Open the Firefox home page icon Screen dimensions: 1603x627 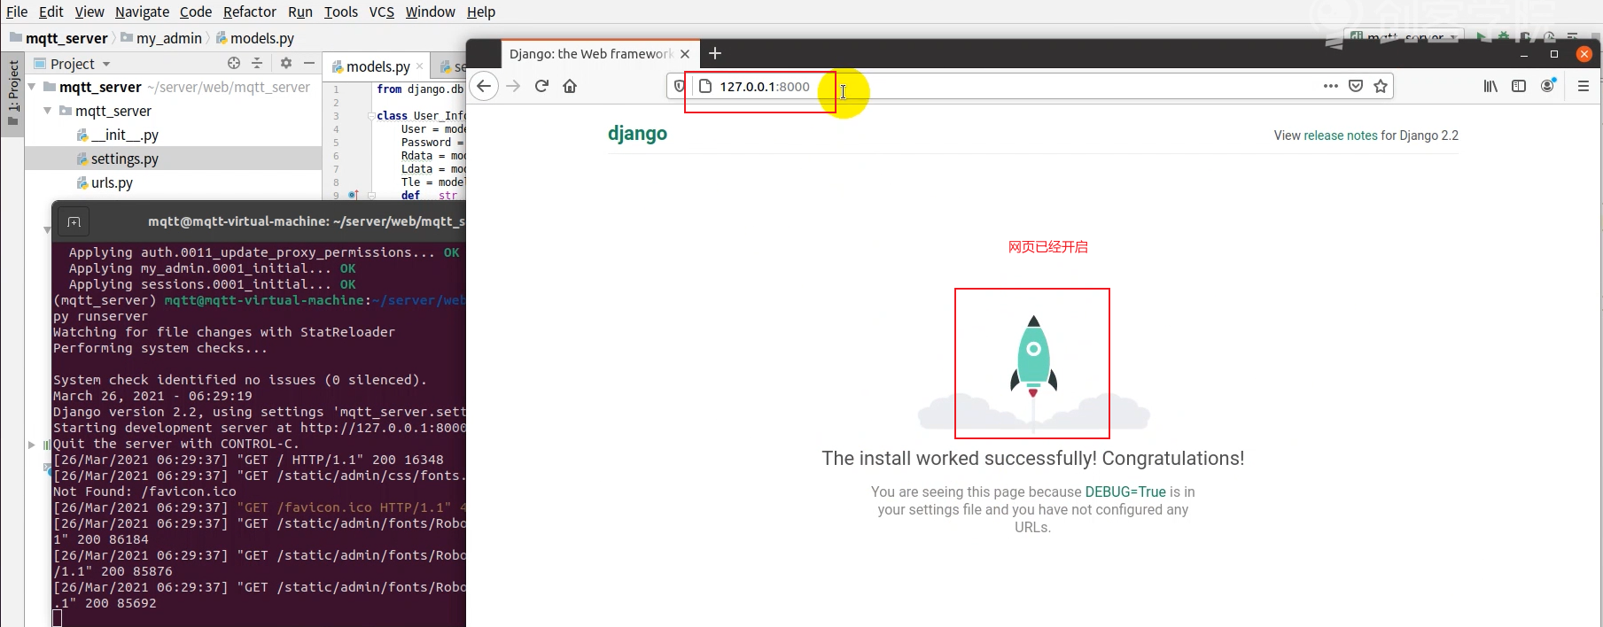570,86
